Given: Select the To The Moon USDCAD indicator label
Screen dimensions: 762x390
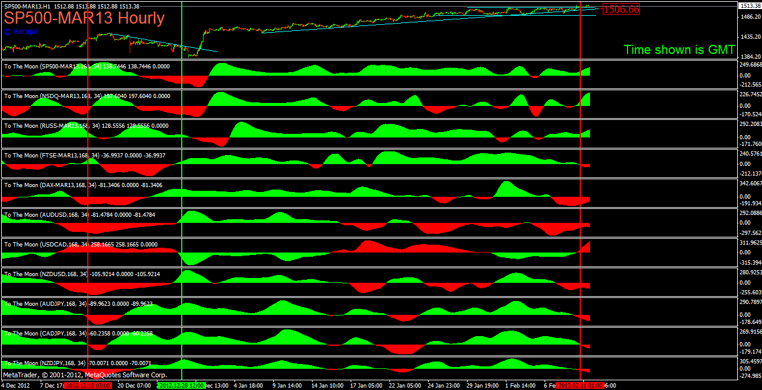Looking at the screenshot, I should click(x=81, y=244).
